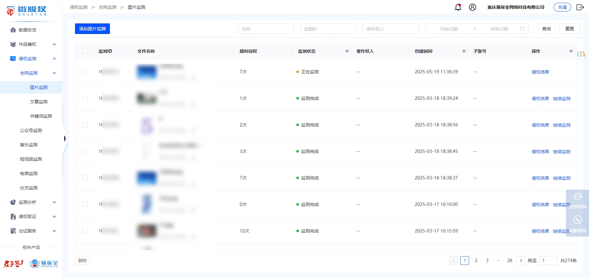Image resolution: width=589 pixels, height=278 pixels.
Task: Click the 添加图片监测 button
Action: point(92,29)
